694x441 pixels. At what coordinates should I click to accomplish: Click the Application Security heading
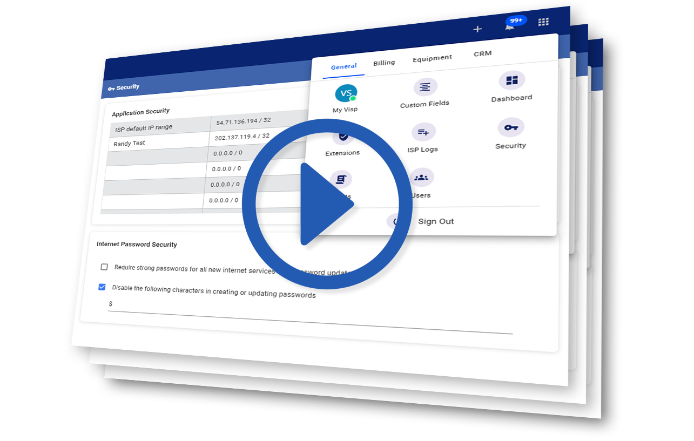click(140, 112)
